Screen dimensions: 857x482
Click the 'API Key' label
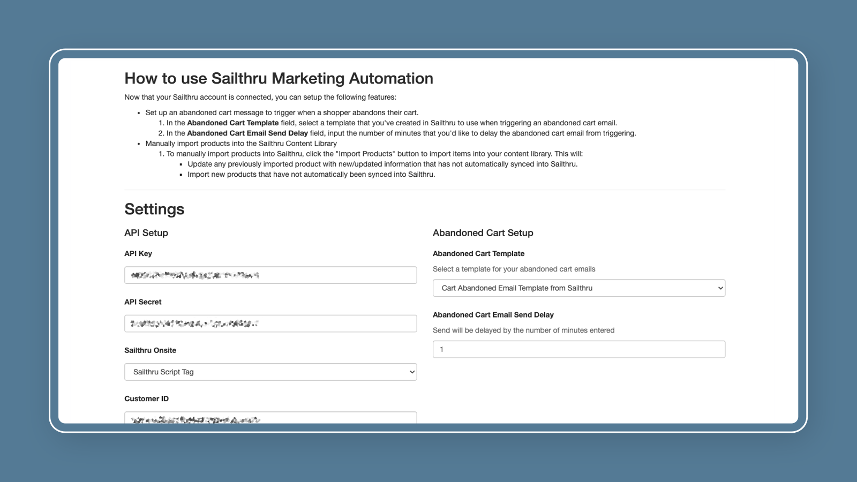138,254
